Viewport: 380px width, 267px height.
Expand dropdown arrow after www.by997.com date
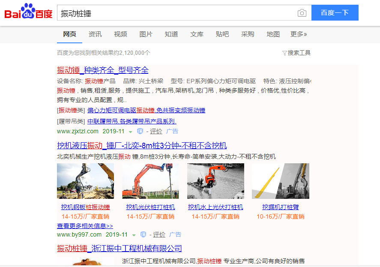point(134,235)
